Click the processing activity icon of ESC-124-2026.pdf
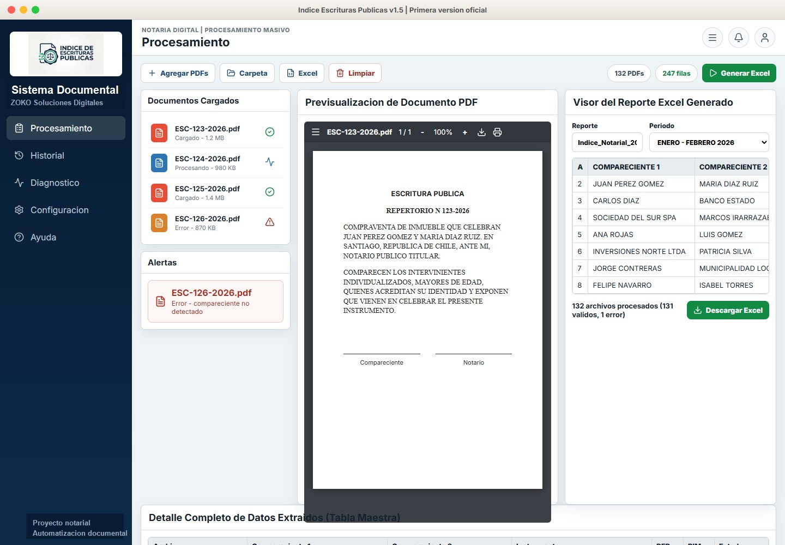 pyautogui.click(x=270, y=162)
